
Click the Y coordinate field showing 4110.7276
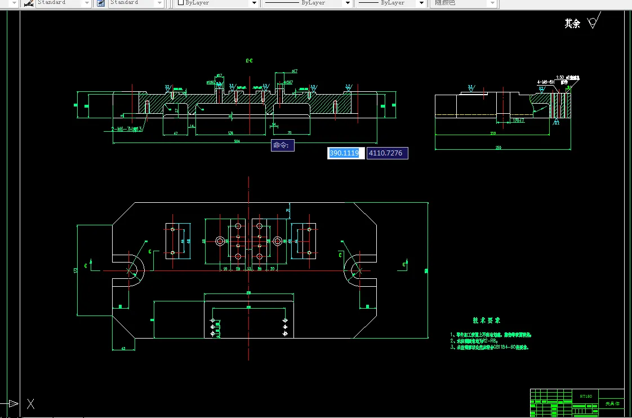pyautogui.click(x=387, y=153)
